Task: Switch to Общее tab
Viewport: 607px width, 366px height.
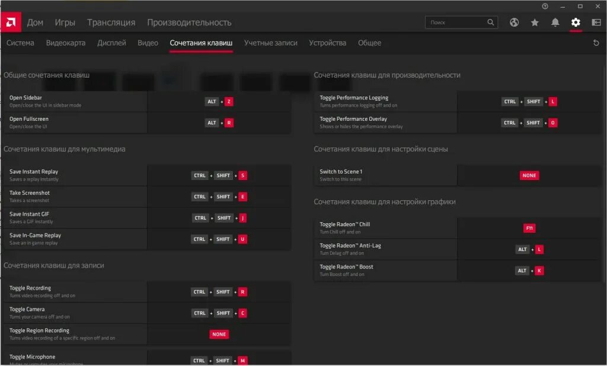Action: [370, 43]
